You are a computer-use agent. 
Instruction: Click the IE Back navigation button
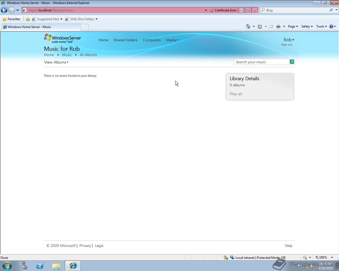[4, 10]
